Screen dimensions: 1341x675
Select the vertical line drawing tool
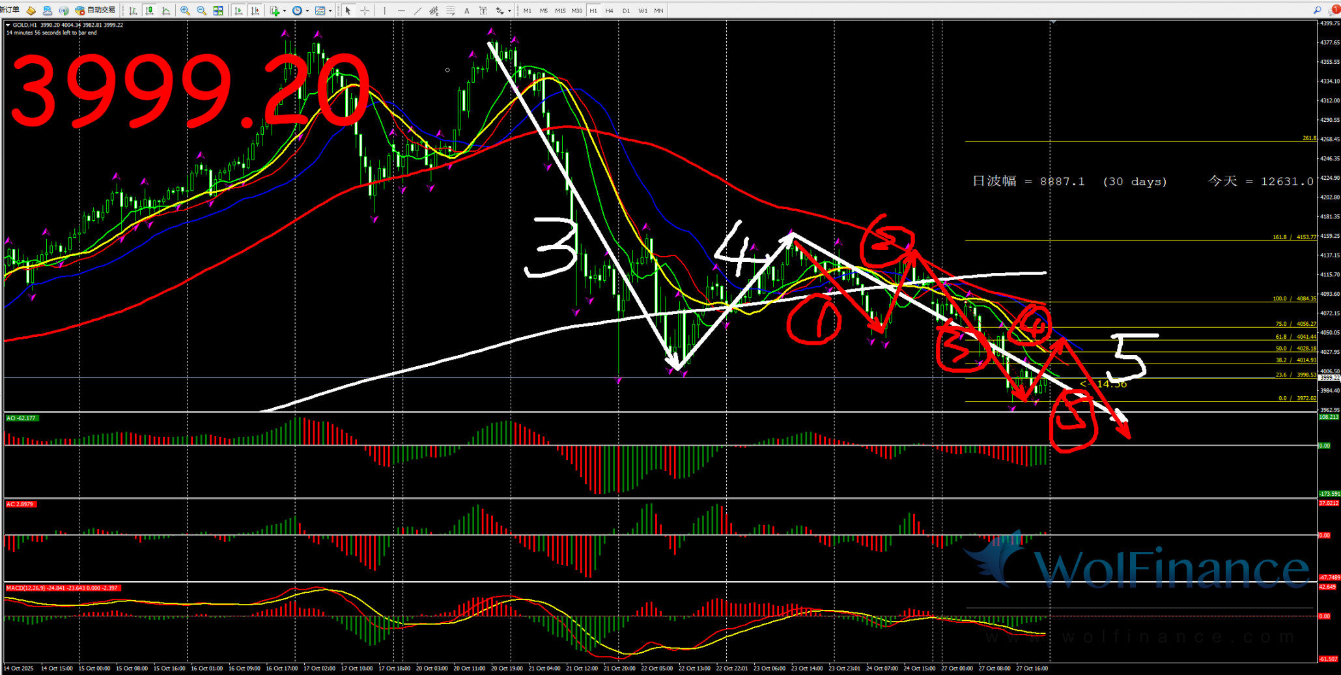385,10
